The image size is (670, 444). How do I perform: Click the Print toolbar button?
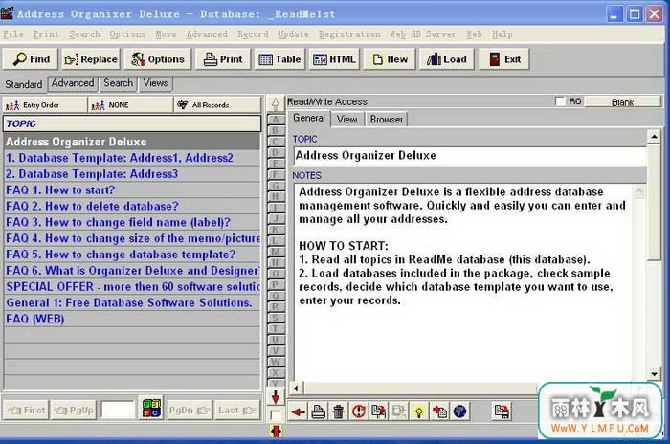pyautogui.click(x=223, y=59)
